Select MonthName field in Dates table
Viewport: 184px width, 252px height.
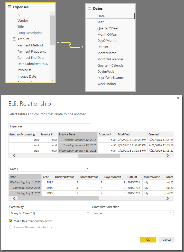[x=107, y=53]
